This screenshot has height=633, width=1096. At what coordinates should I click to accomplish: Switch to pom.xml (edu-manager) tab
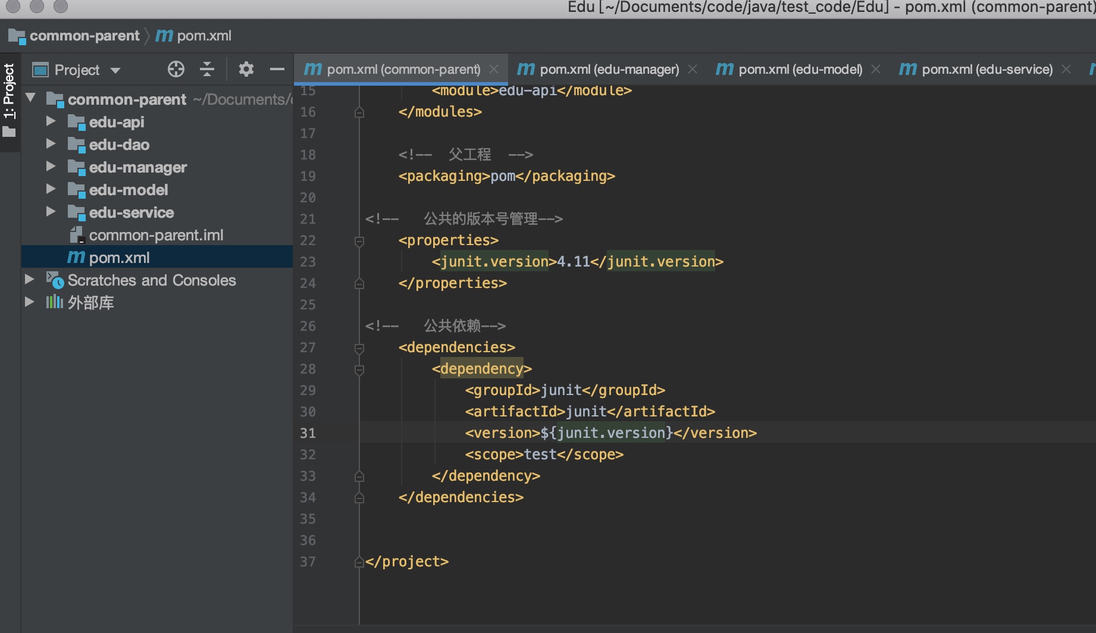598,70
